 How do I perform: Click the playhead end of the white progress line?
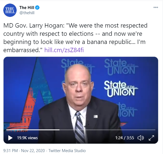[x=59, y=130]
